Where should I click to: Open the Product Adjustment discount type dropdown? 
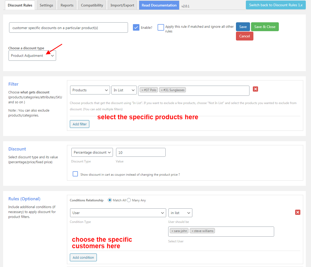(x=32, y=55)
